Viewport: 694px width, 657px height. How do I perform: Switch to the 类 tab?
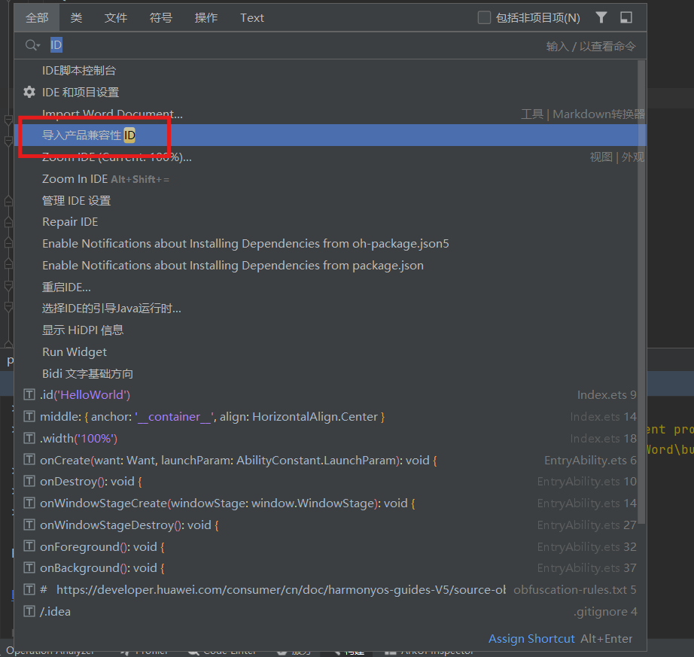click(76, 17)
